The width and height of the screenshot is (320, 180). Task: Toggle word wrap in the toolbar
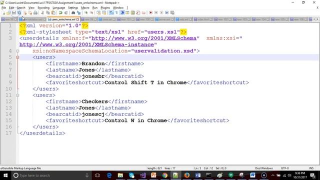pos(111,12)
